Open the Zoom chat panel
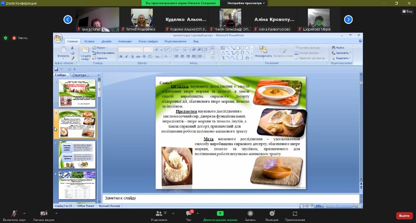The height and width of the screenshot is (223, 416). 190,214
